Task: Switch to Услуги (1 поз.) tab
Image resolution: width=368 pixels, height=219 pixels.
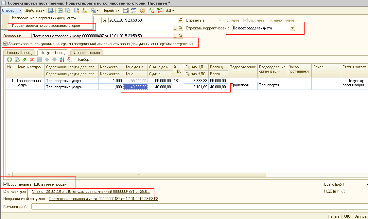Action: [53, 53]
